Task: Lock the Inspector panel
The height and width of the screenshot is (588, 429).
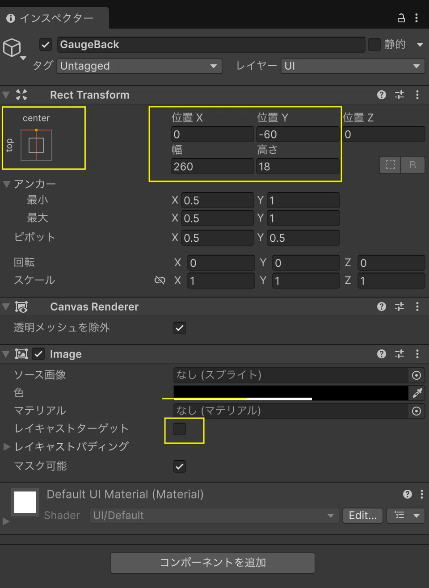Action: (401, 18)
